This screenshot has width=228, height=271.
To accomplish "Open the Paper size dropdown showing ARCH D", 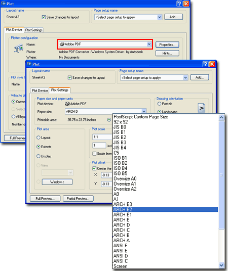I will point(106,111).
